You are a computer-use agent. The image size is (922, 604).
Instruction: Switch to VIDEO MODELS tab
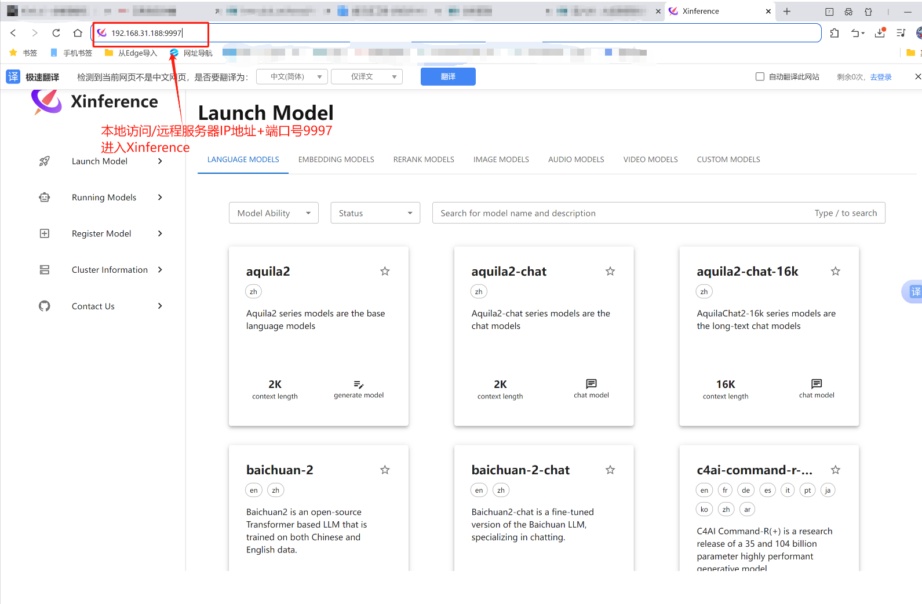[651, 159]
